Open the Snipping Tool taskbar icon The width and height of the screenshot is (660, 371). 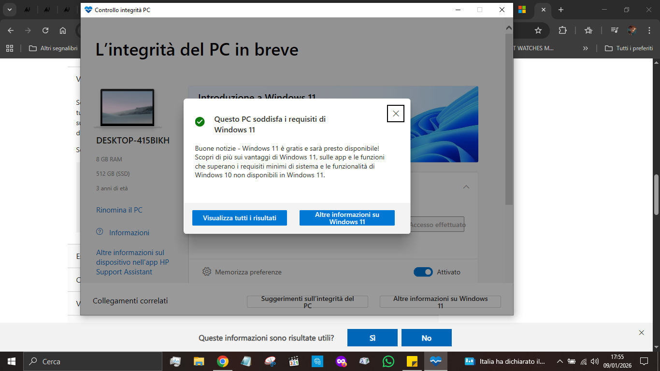pos(270,361)
